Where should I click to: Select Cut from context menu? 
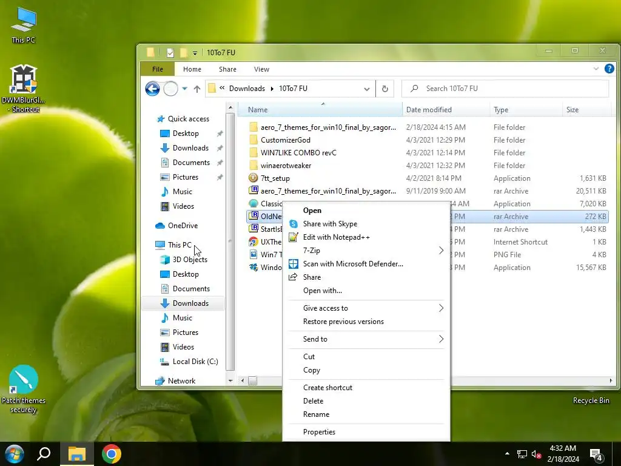[x=366, y=357]
